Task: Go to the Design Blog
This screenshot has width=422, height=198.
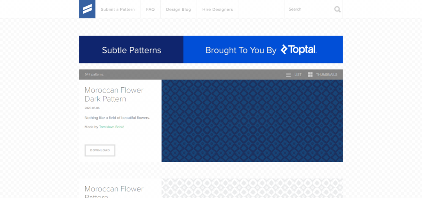Action: 178,9
